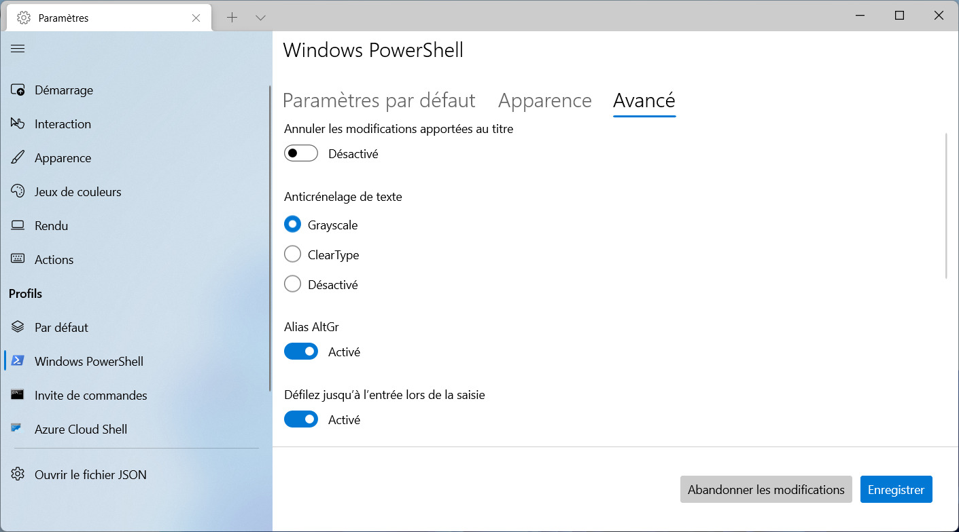Expand the new tab profile dropdown chevron
959x532 pixels.
pyautogui.click(x=260, y=18)
